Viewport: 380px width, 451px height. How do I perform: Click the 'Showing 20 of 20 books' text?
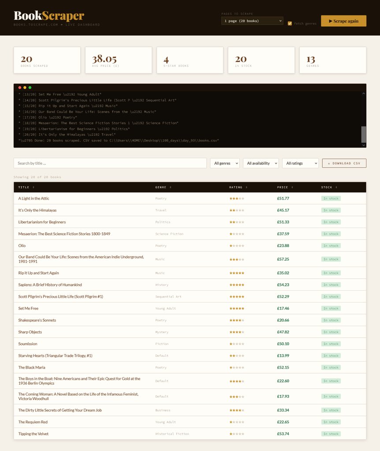pos(37,177)
